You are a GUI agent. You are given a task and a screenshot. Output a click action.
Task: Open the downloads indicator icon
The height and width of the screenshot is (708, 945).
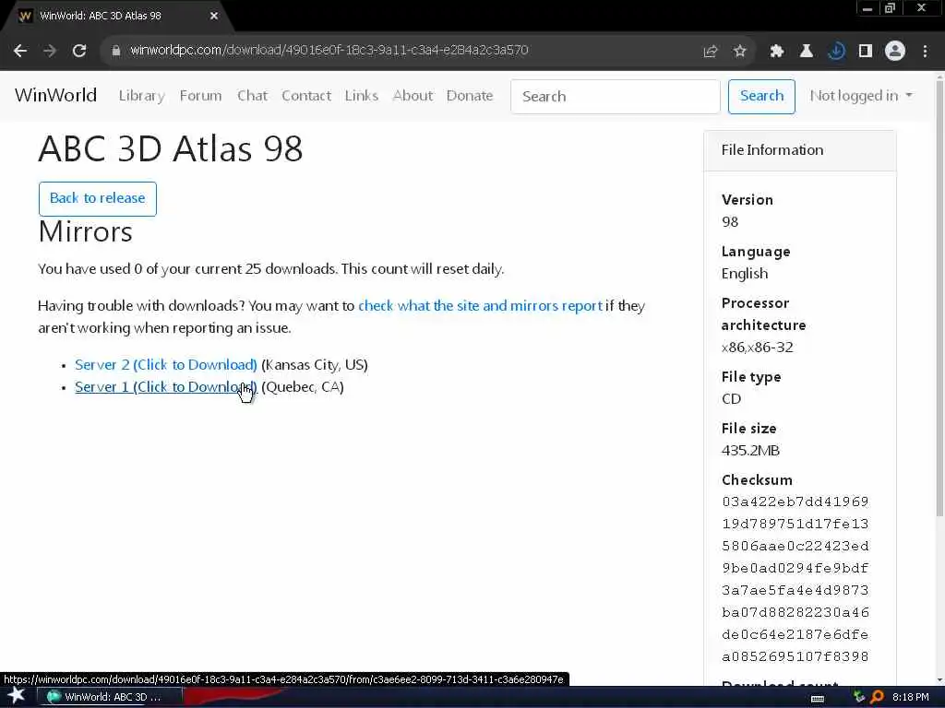[836, 52]
